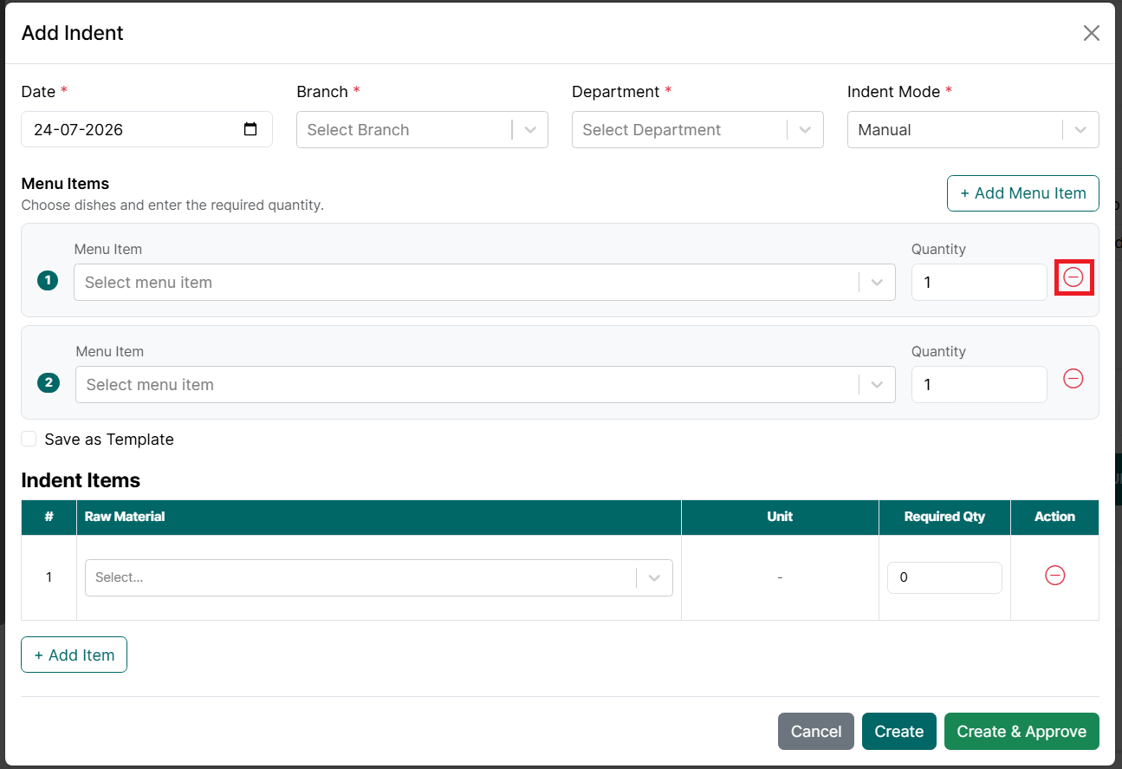
Task: Focus Quantity field in menu row 1
Action: 979,283
